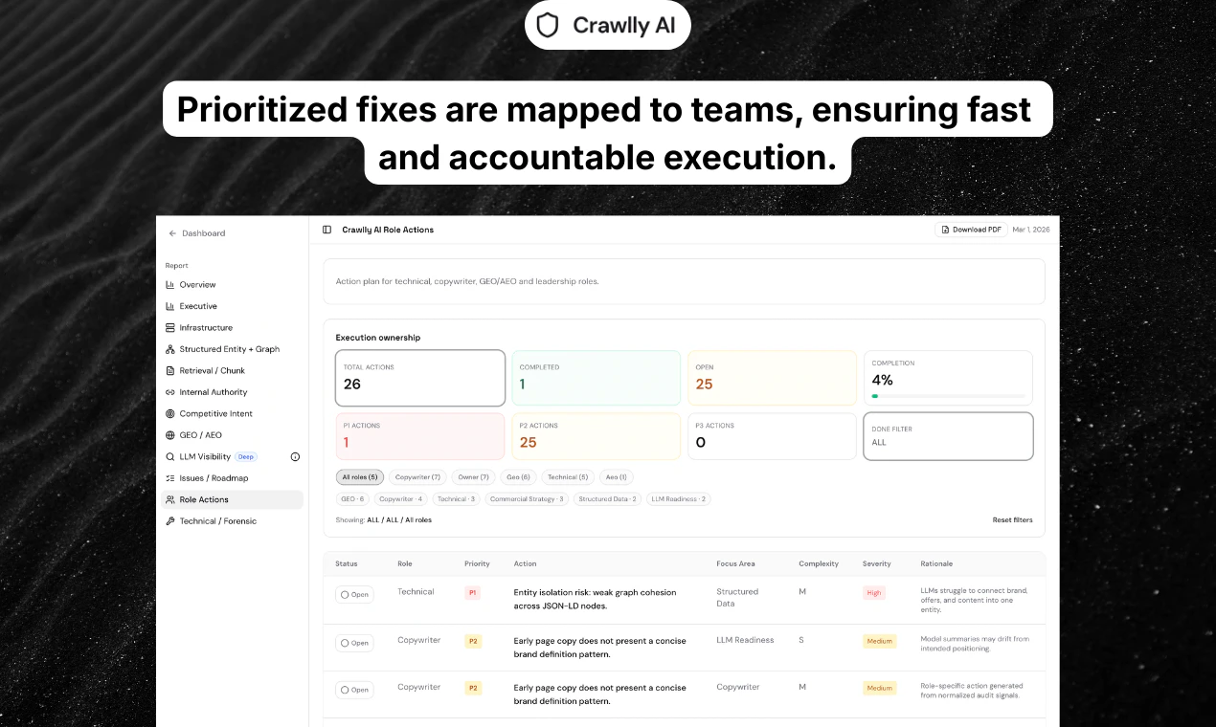This screenshot has height=727, width=1216.
Task: Click the Priority column header
Action: (477, 564)
